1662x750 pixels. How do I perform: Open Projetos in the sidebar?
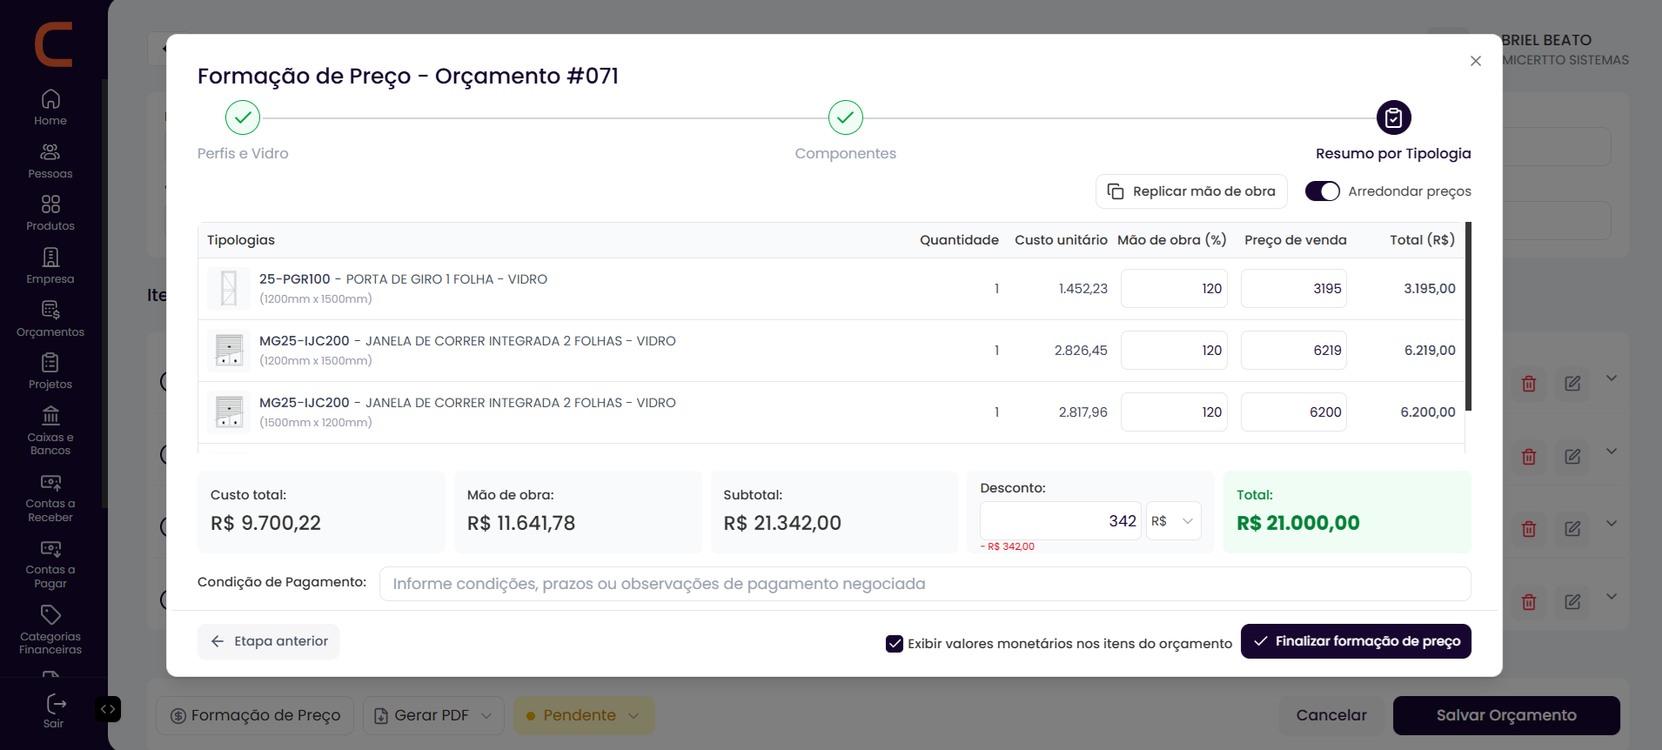(50, 372)
